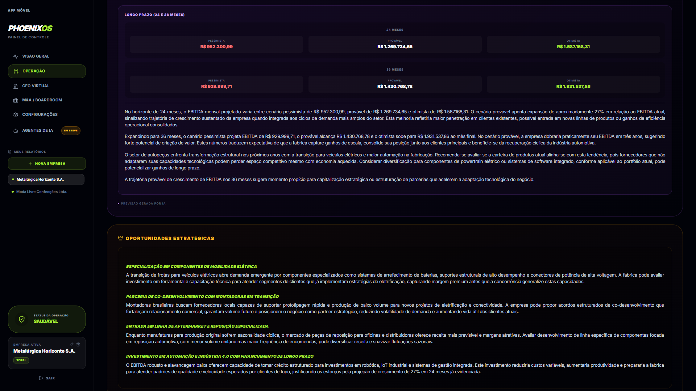Click the Nova Empresa button
696x391 pixels.
click(x=47, y=164)
